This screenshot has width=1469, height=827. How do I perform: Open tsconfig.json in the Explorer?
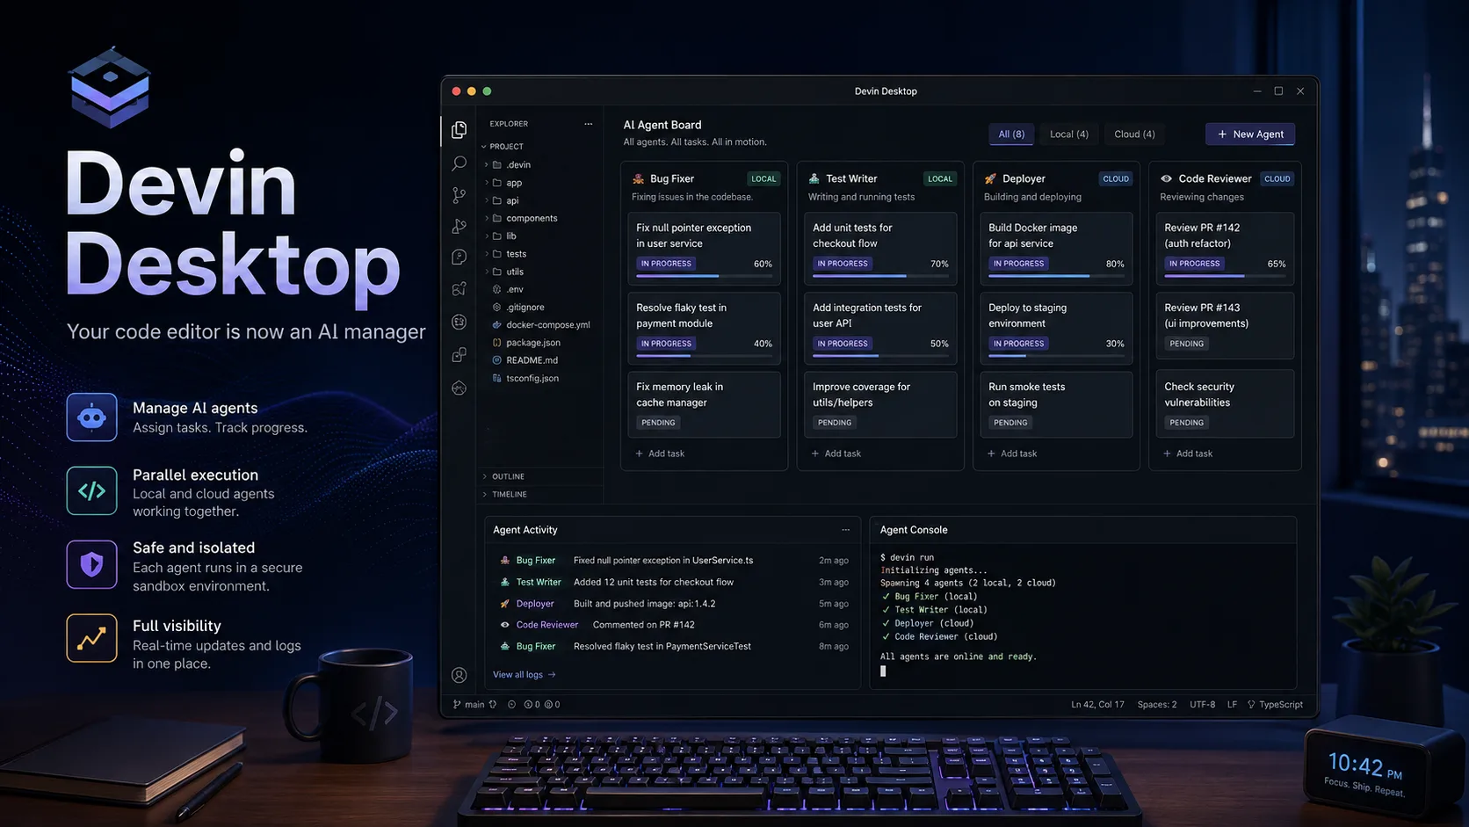[x=532, y=378]
